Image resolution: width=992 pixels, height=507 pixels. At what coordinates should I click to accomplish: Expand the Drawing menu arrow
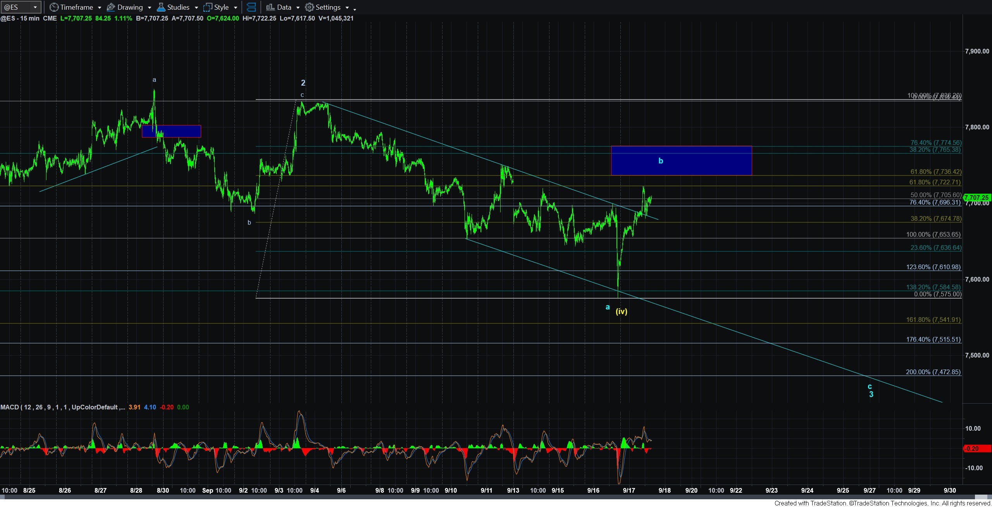pyautogui.click(x=150, y=7)
